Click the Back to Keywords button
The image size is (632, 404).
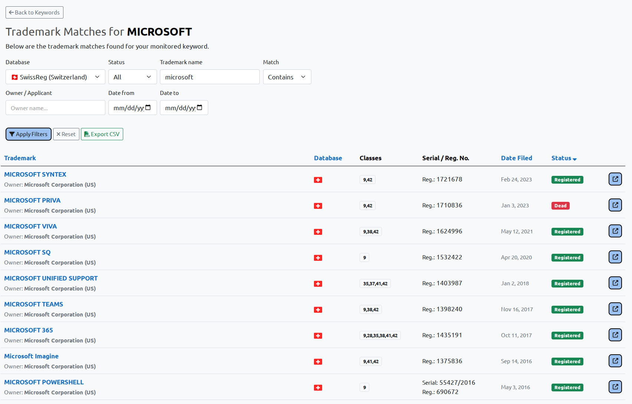pyautogui.click(x=34, y=12)
